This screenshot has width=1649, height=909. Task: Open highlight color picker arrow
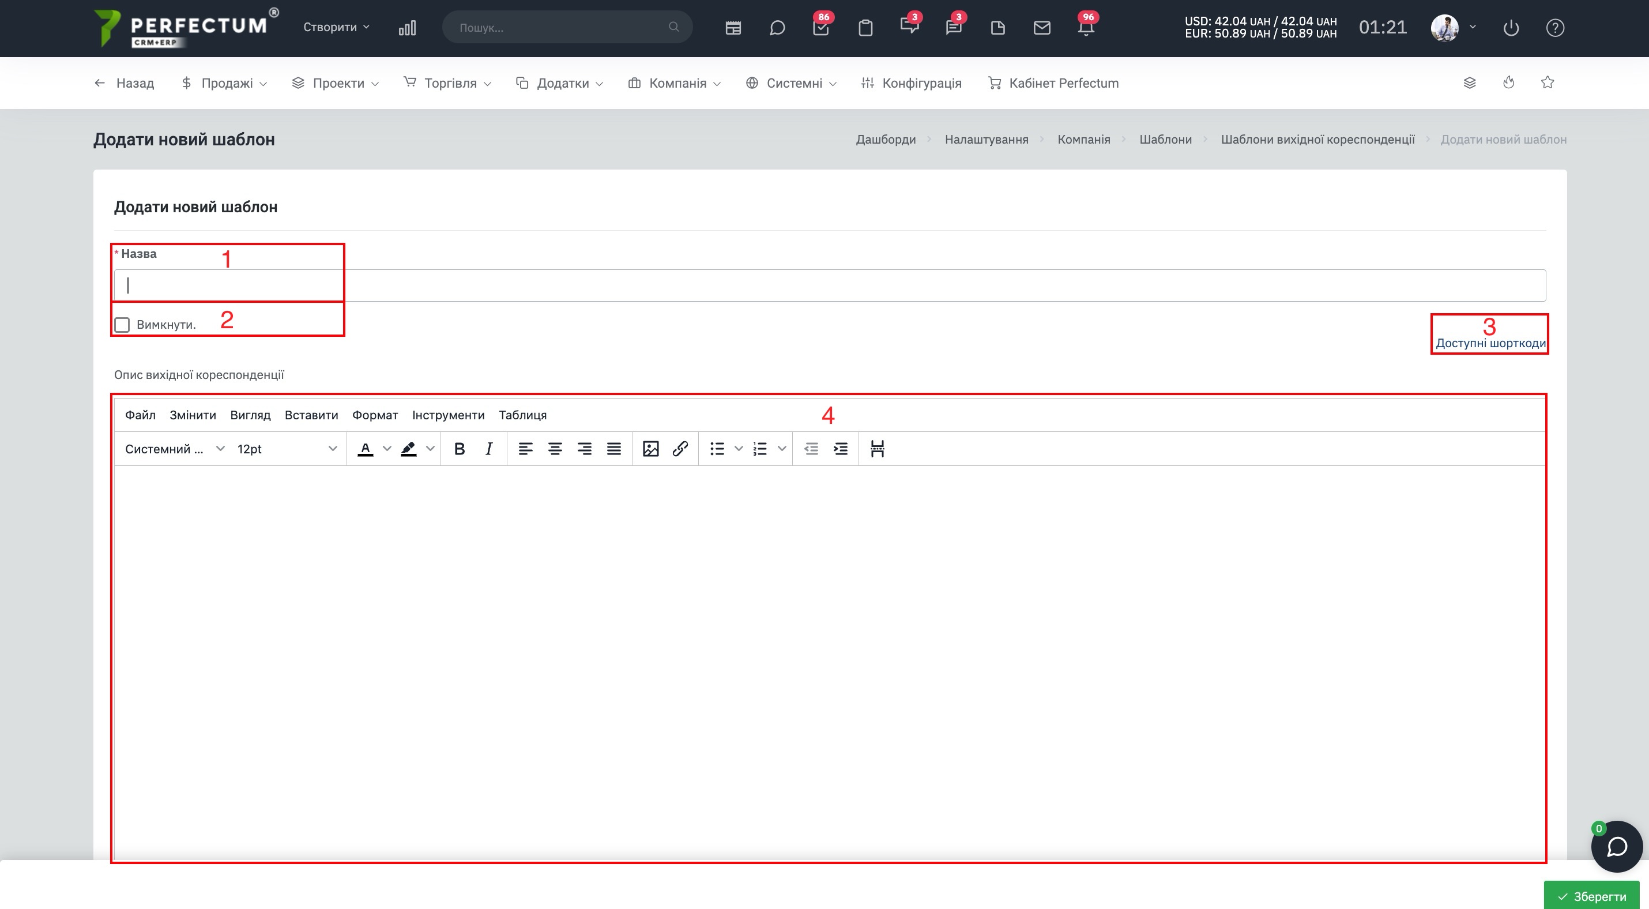[x=430, y=449]
